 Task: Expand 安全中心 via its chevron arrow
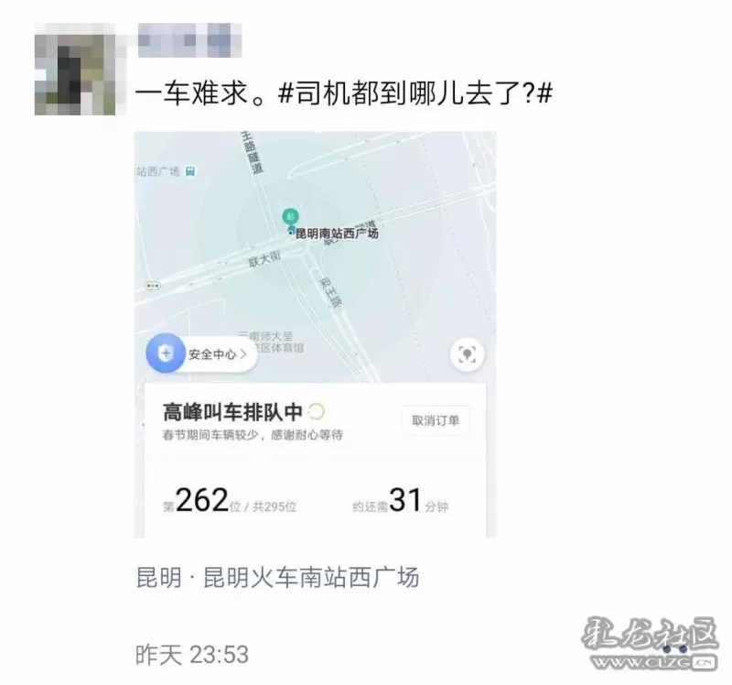[243, 354]
